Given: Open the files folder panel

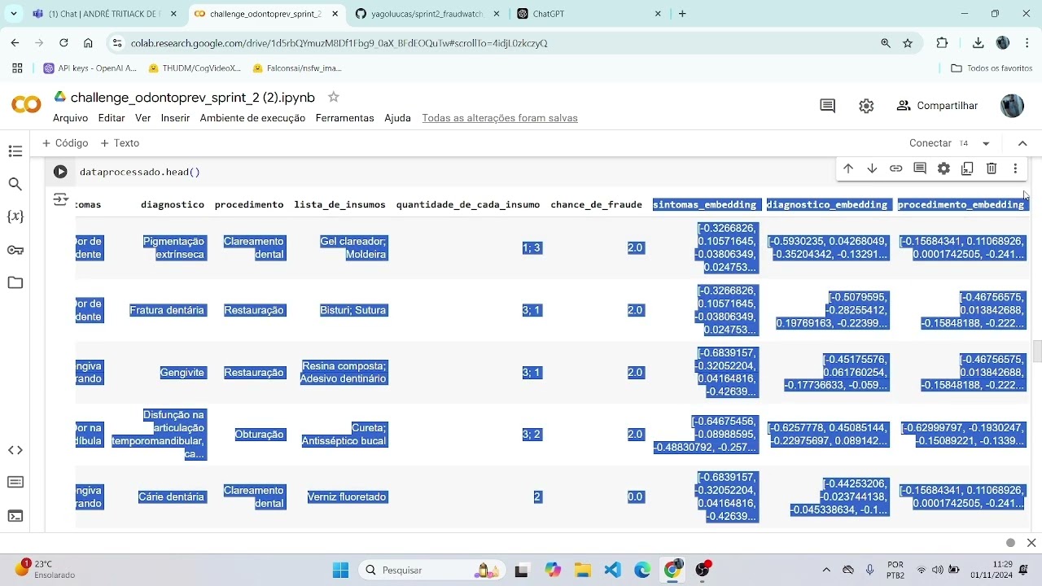Looking at the screenshot, I should [15, 282].
